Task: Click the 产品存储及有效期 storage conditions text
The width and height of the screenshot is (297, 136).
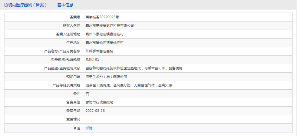Action: click(129, 85)
